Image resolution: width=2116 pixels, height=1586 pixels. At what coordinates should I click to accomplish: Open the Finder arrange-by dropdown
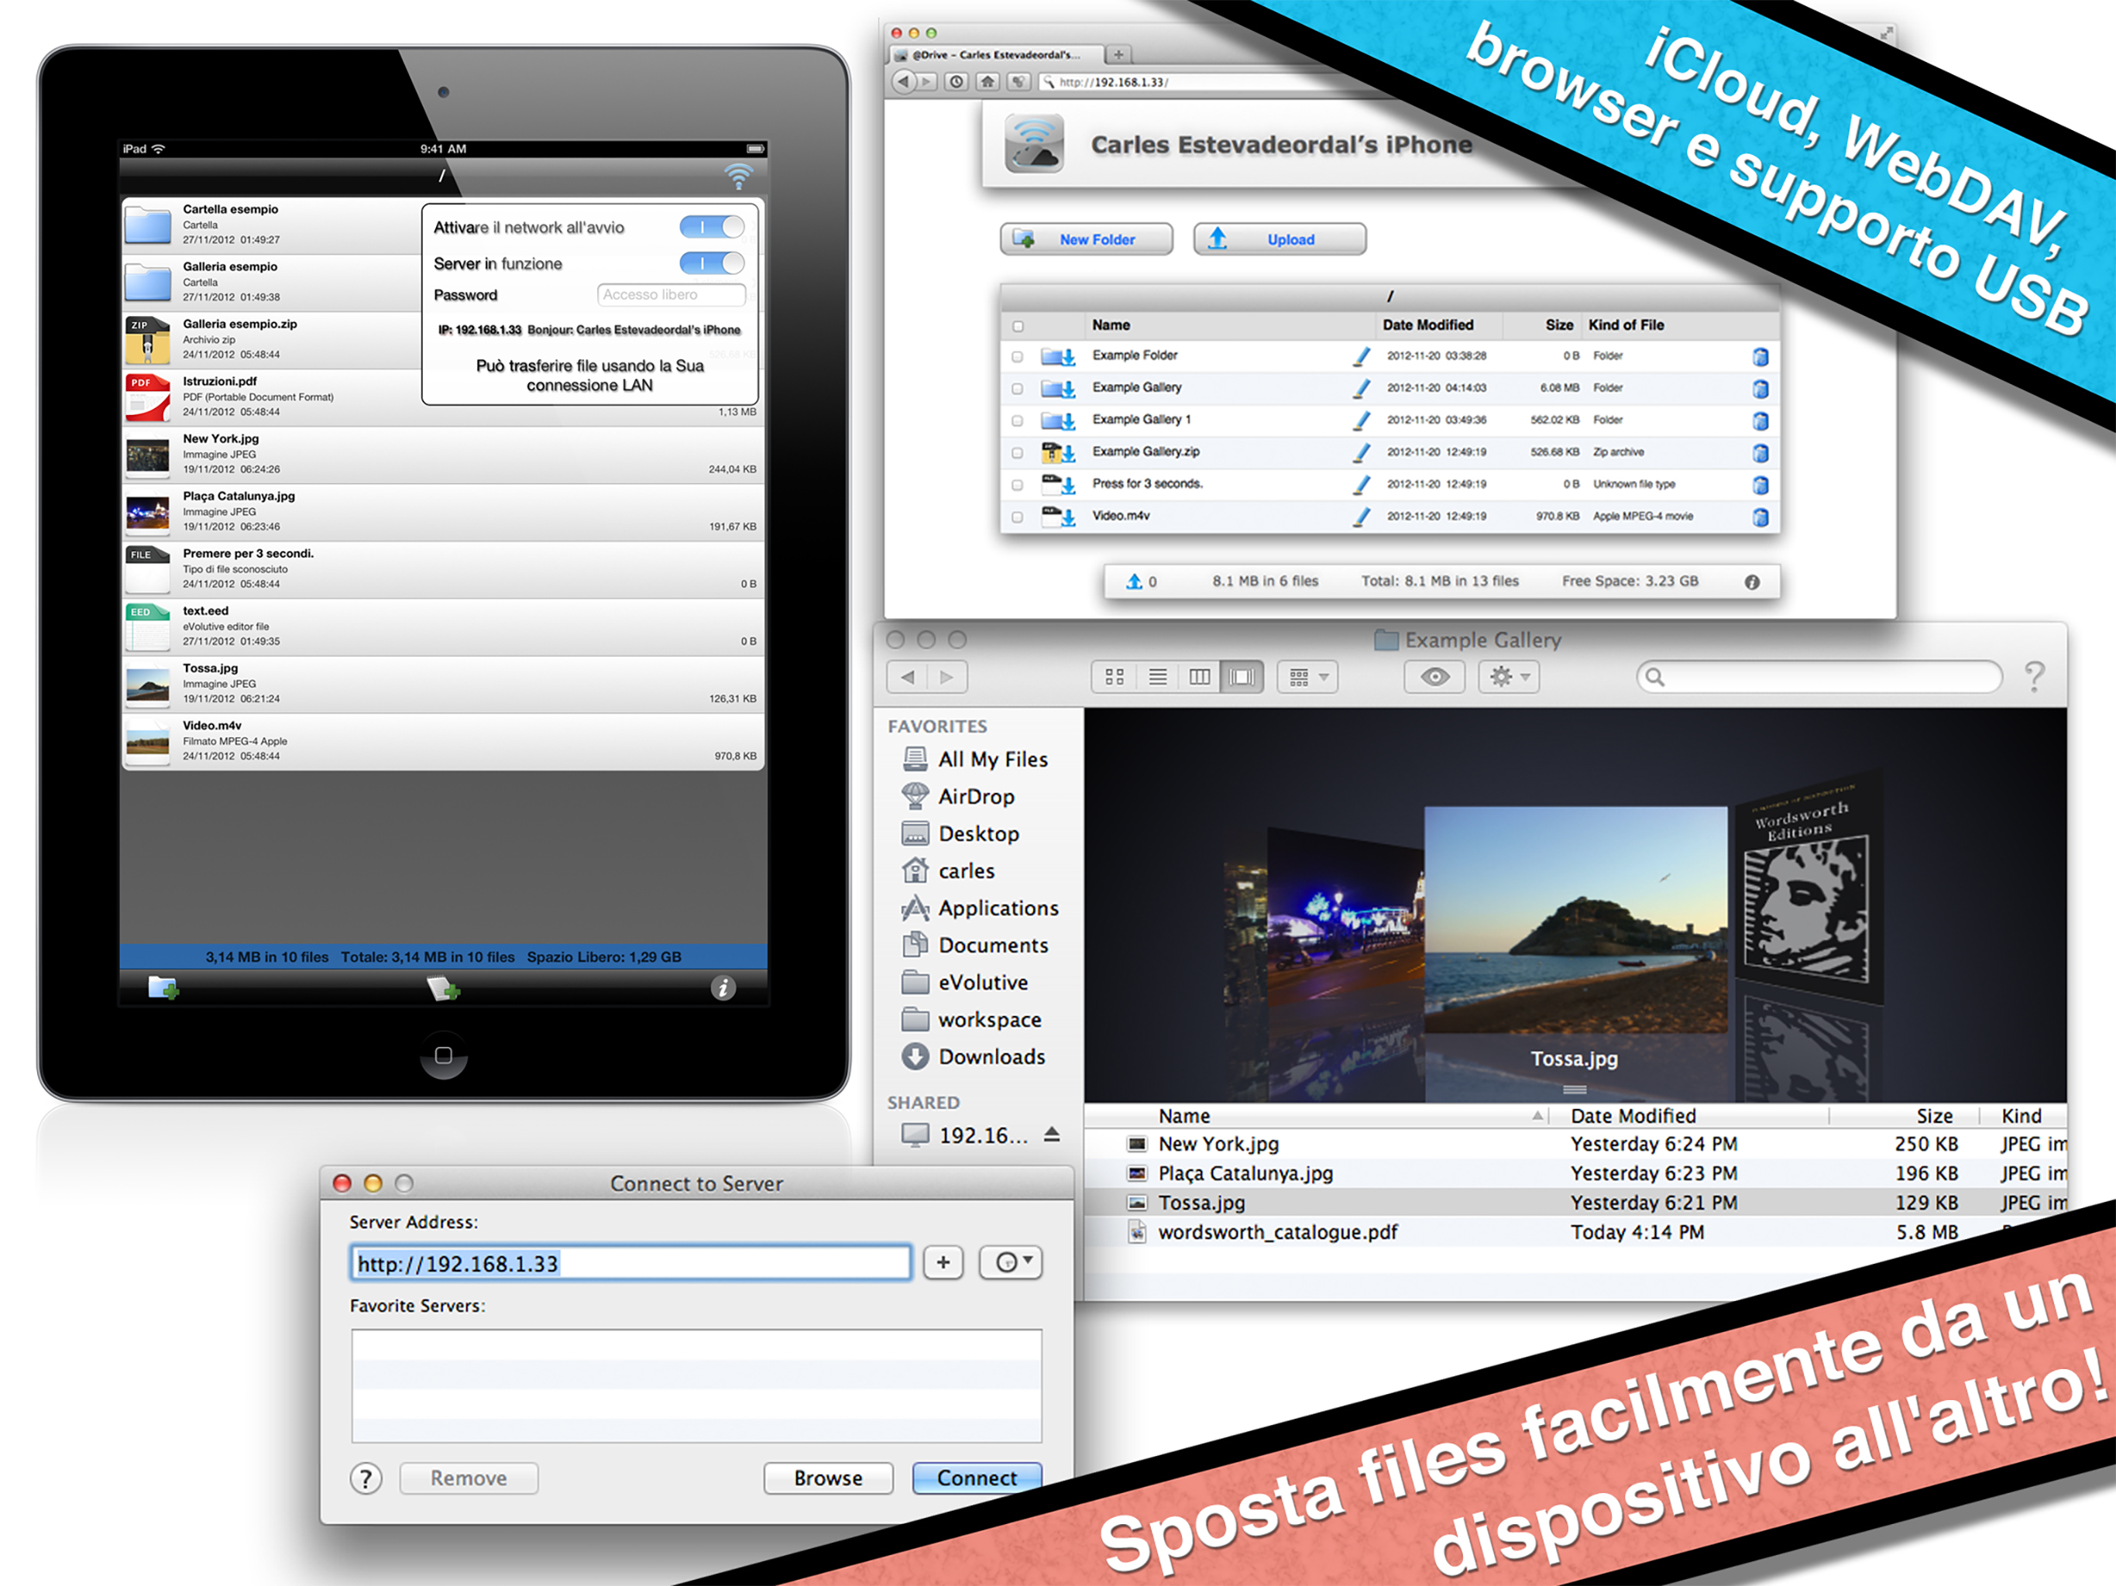click(x=1307, y=678)
